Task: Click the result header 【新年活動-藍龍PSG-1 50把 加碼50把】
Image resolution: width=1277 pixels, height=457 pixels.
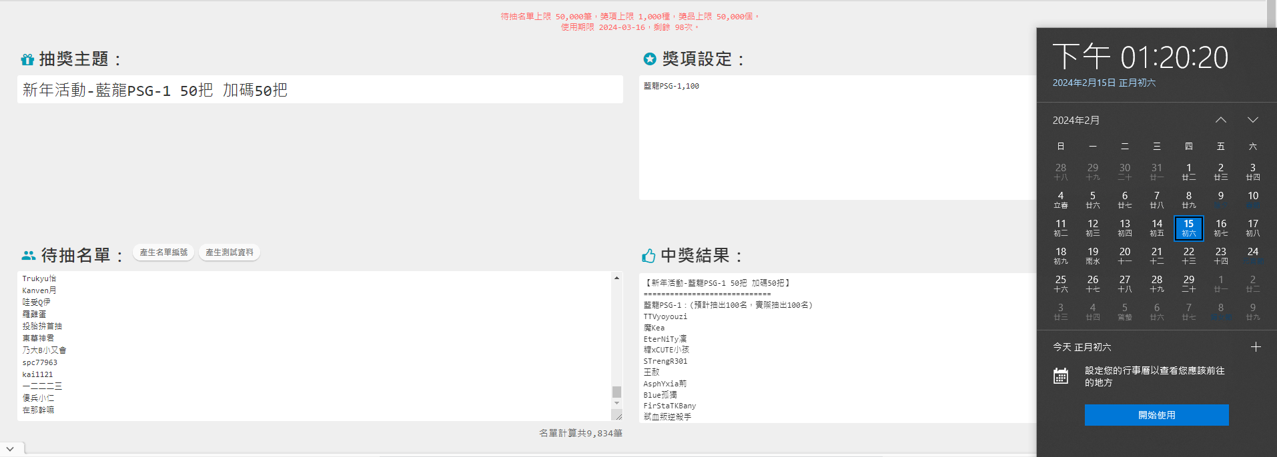Action: (x=718, y=283)
